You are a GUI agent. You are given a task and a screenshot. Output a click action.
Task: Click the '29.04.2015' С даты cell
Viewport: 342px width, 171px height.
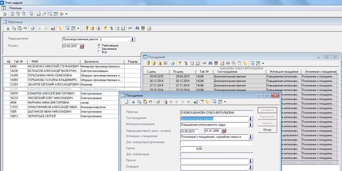tap(156, 77)
